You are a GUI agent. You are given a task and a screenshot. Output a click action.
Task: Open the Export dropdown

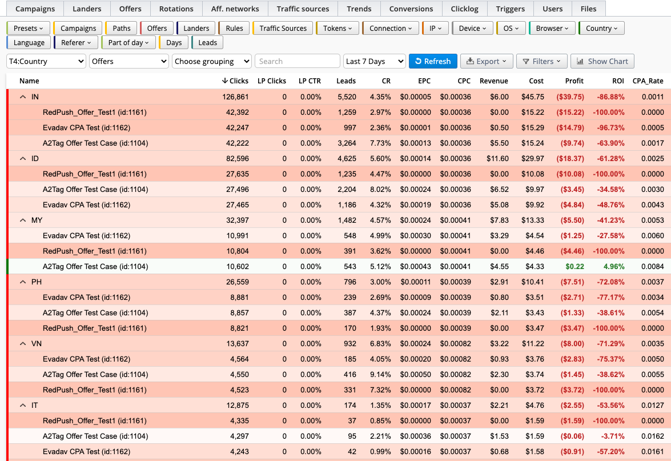486,61
